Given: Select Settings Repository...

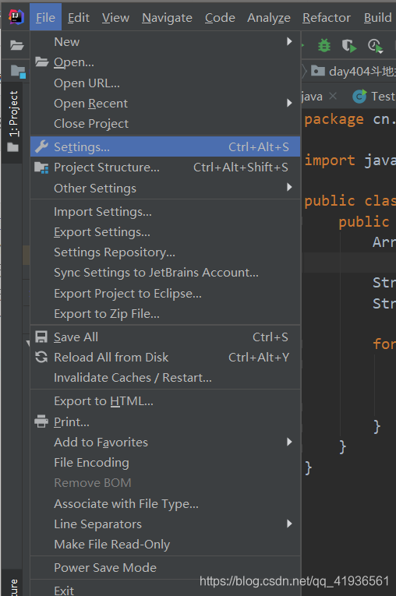Looking at the screenshot, I should (x=165, y=252).
